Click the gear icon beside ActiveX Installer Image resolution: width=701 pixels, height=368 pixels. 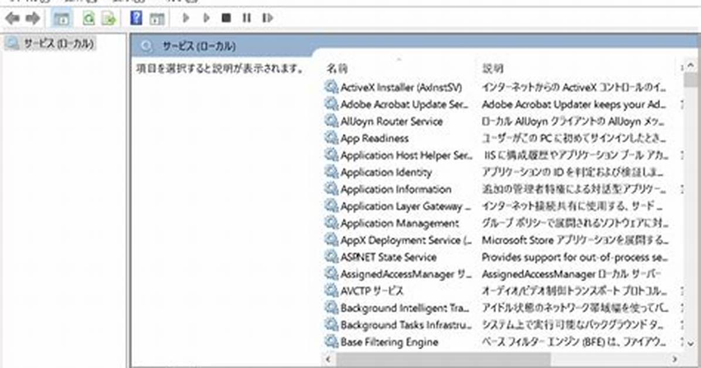[331, 87]
